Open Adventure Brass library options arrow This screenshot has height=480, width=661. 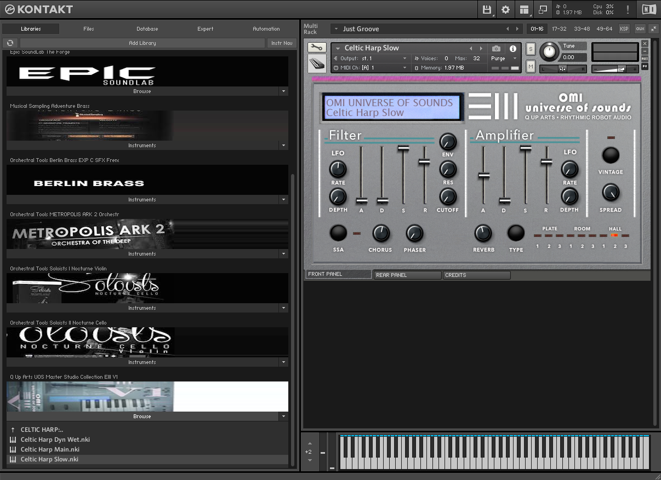click(x=283, y=146)
